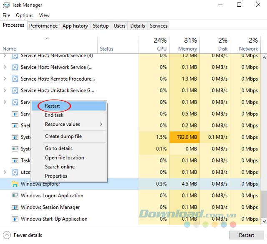Click the 4.5 MB memory cell
The height and width of the screenshot is (244, 267).
(x=184, y=184)
